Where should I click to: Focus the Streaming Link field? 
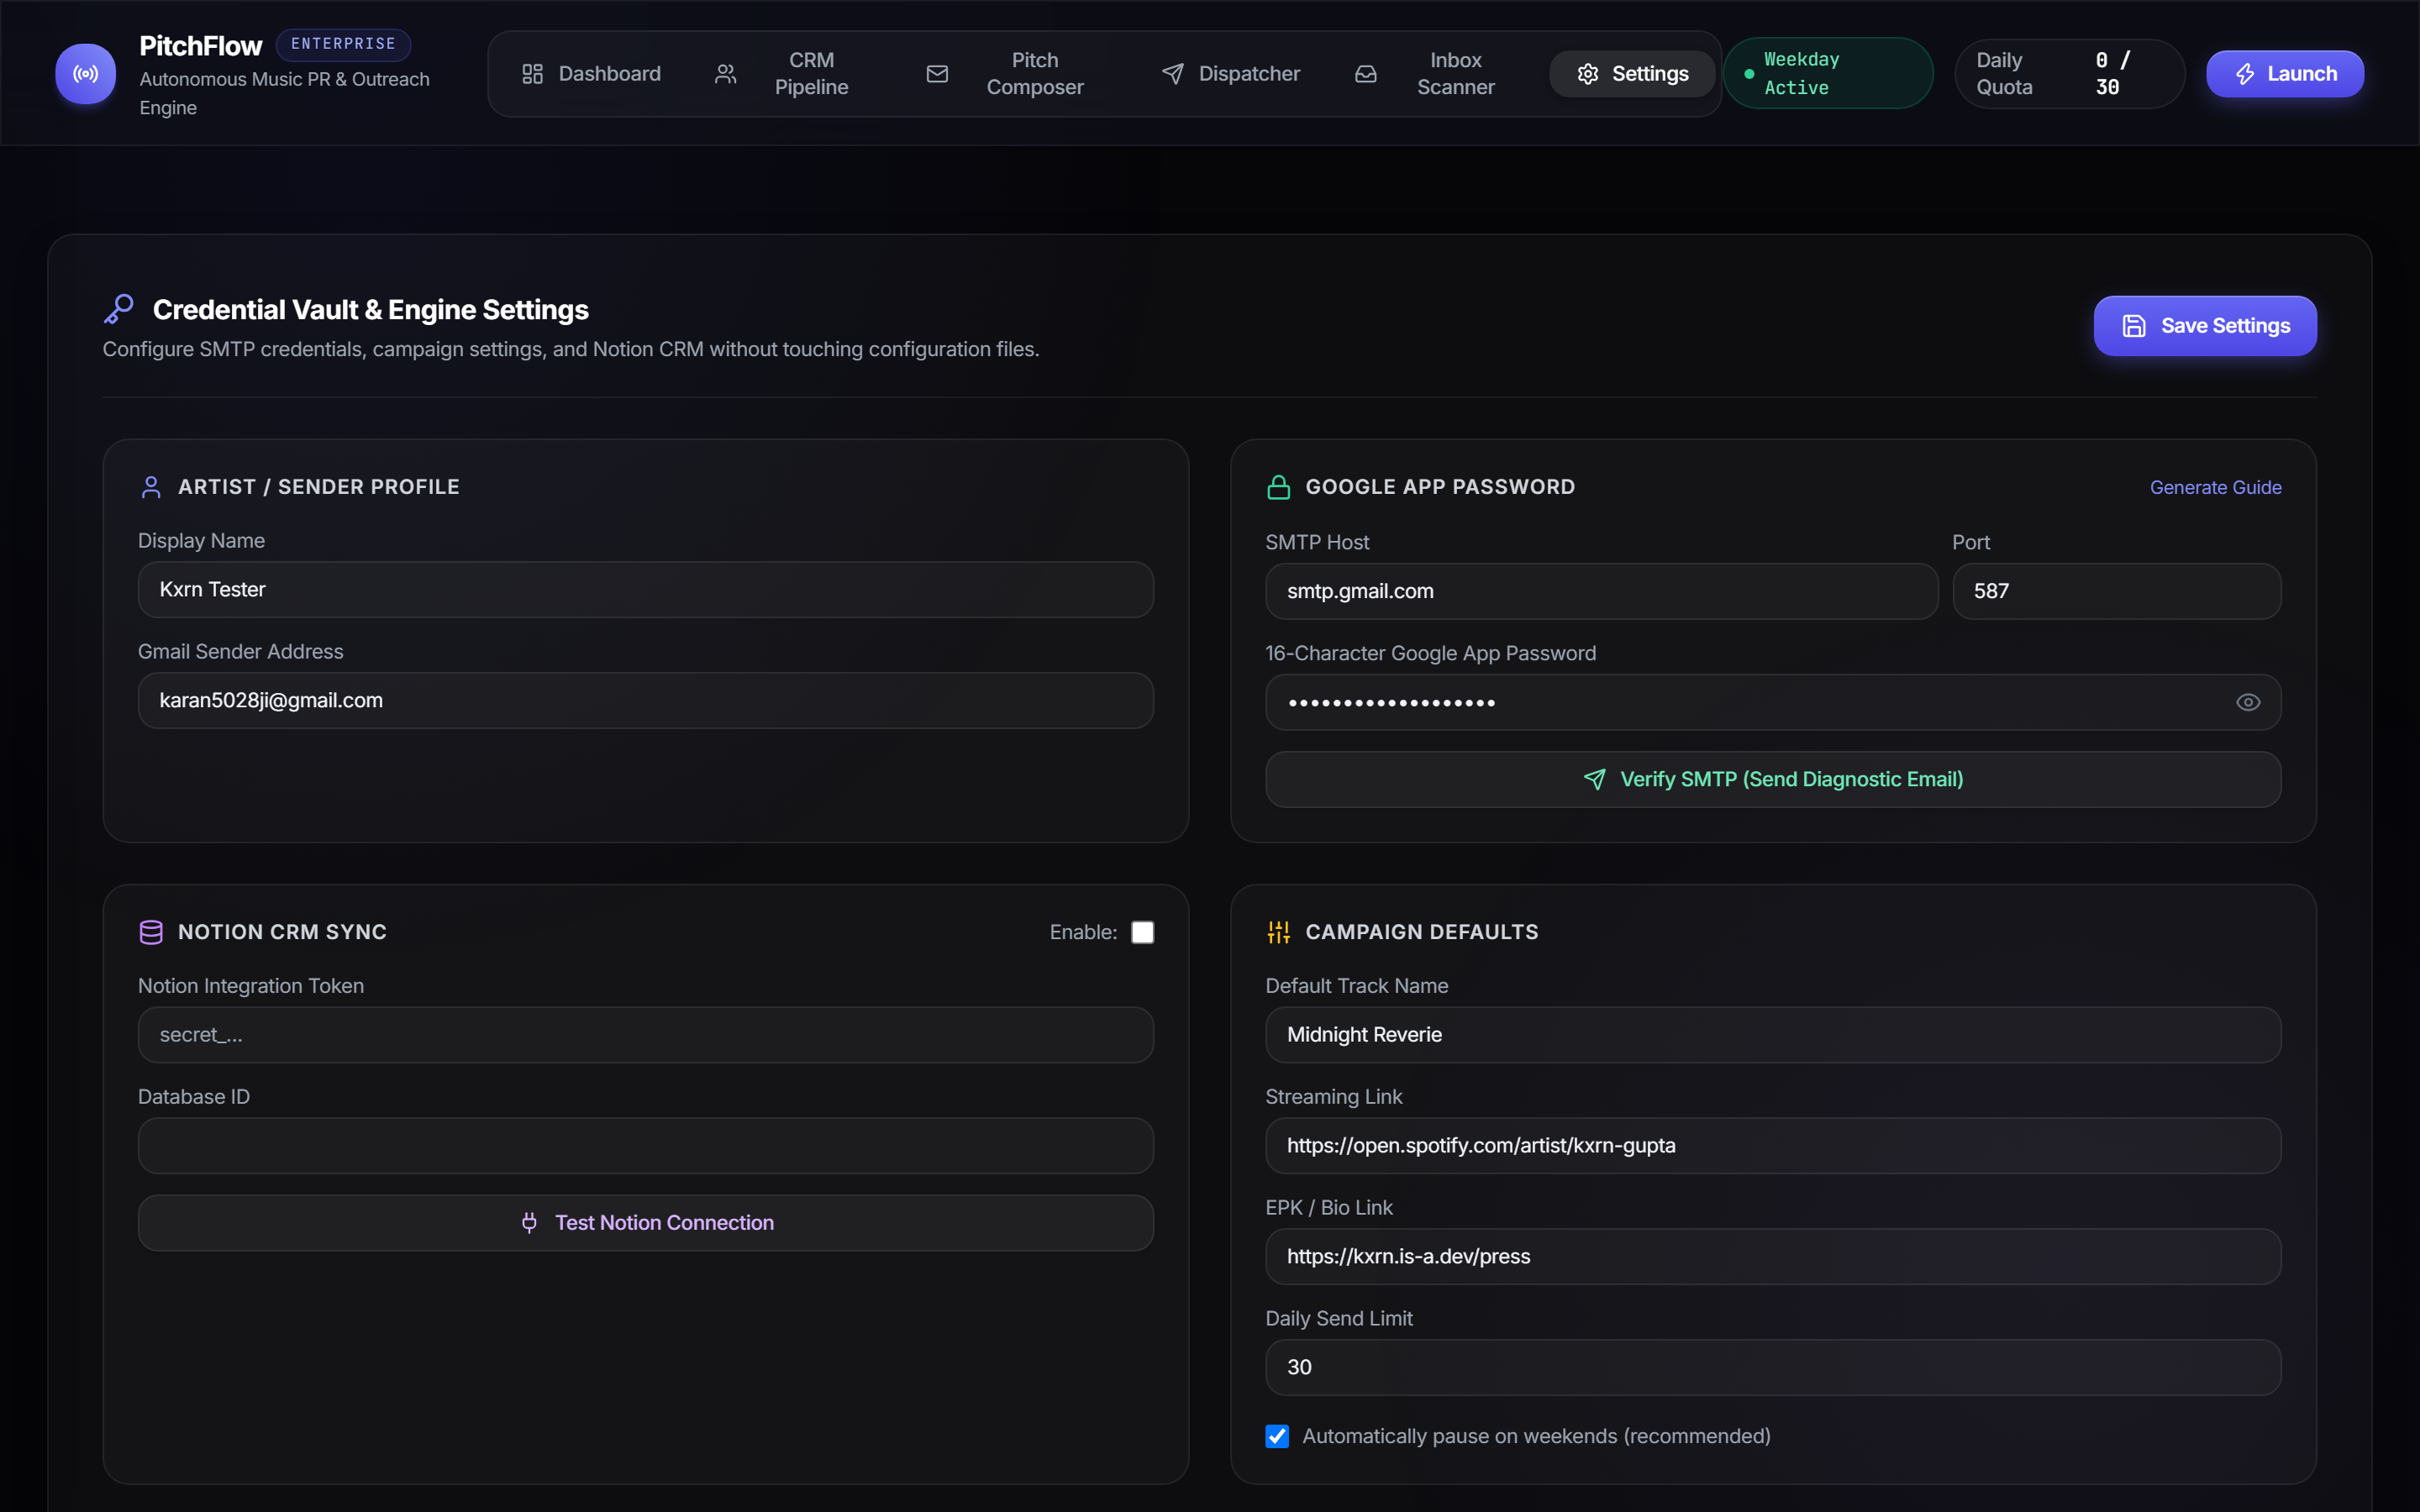pyautogui.click(x=1773, y=1146)
